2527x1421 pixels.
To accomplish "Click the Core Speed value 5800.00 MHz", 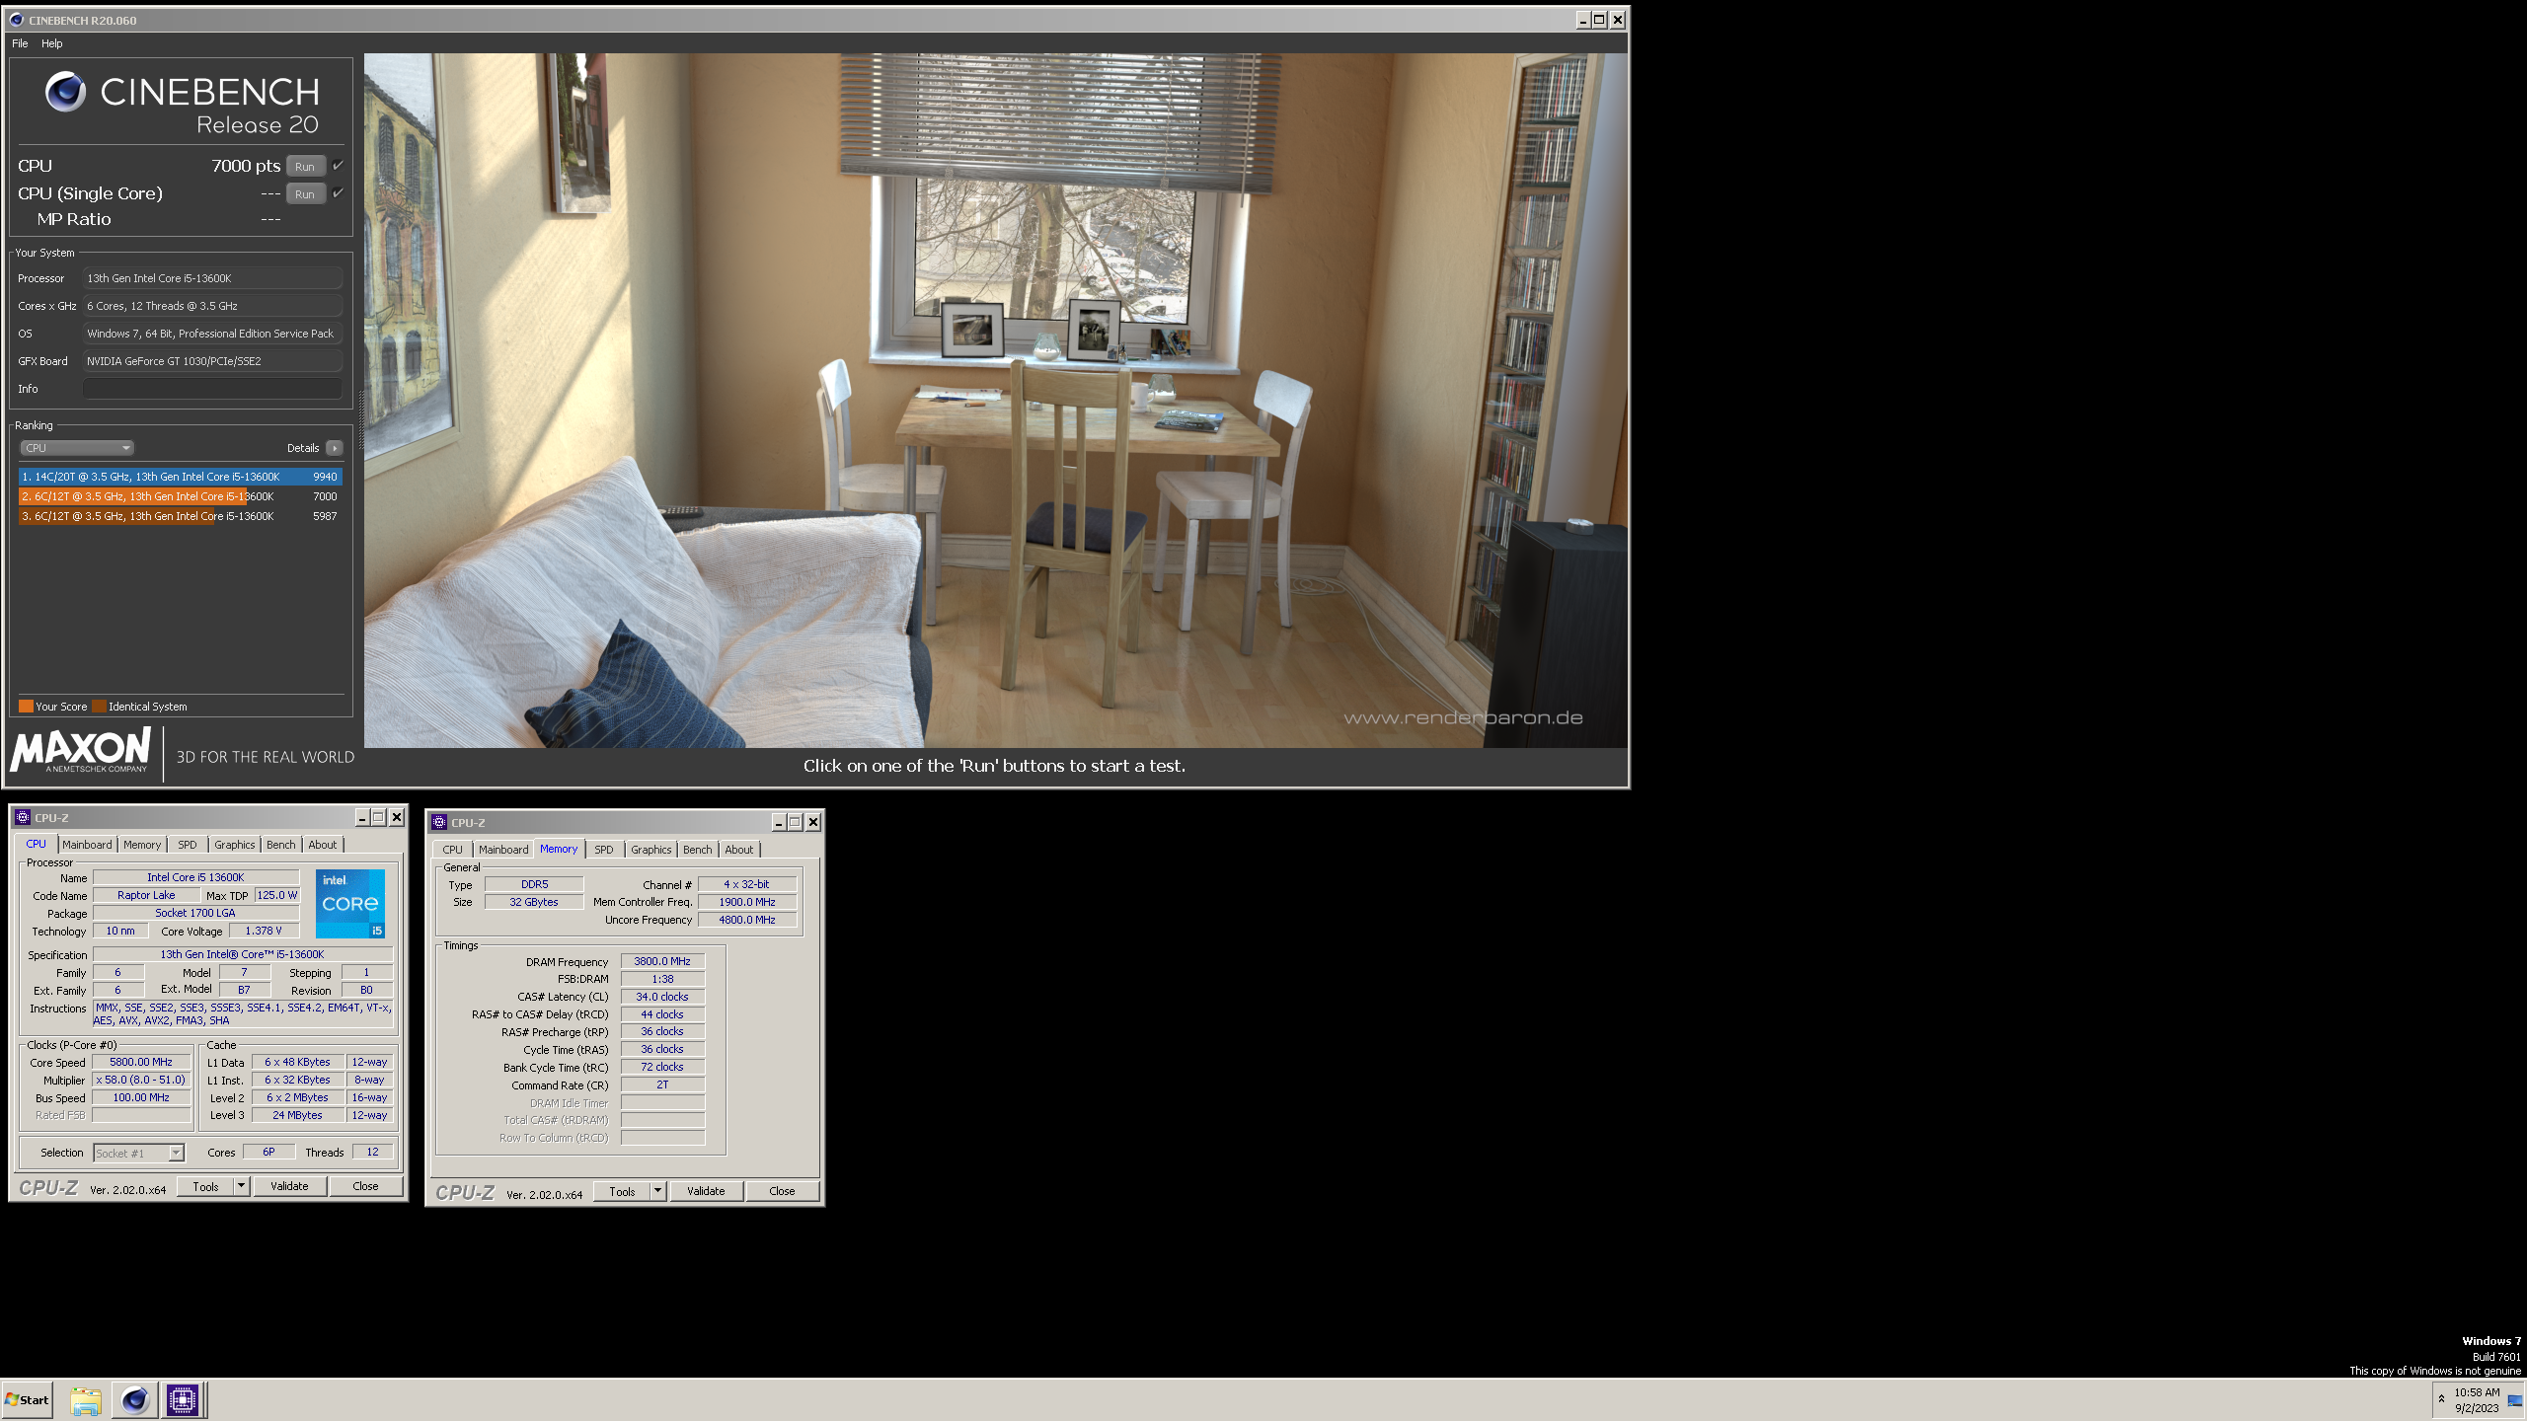I will click(x=141, y=1063).
